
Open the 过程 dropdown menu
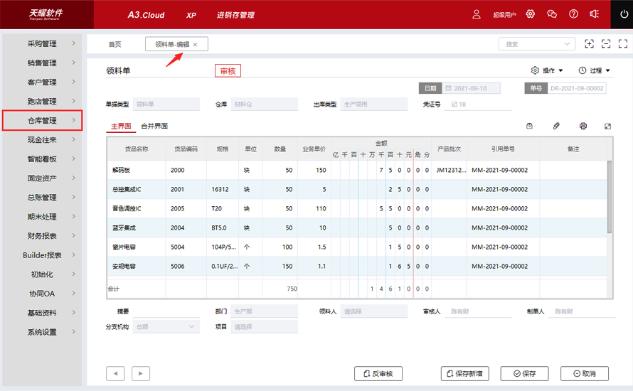(594, 70)
